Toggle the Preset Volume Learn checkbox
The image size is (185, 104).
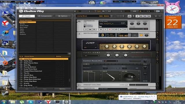click(x=126, y=85)
